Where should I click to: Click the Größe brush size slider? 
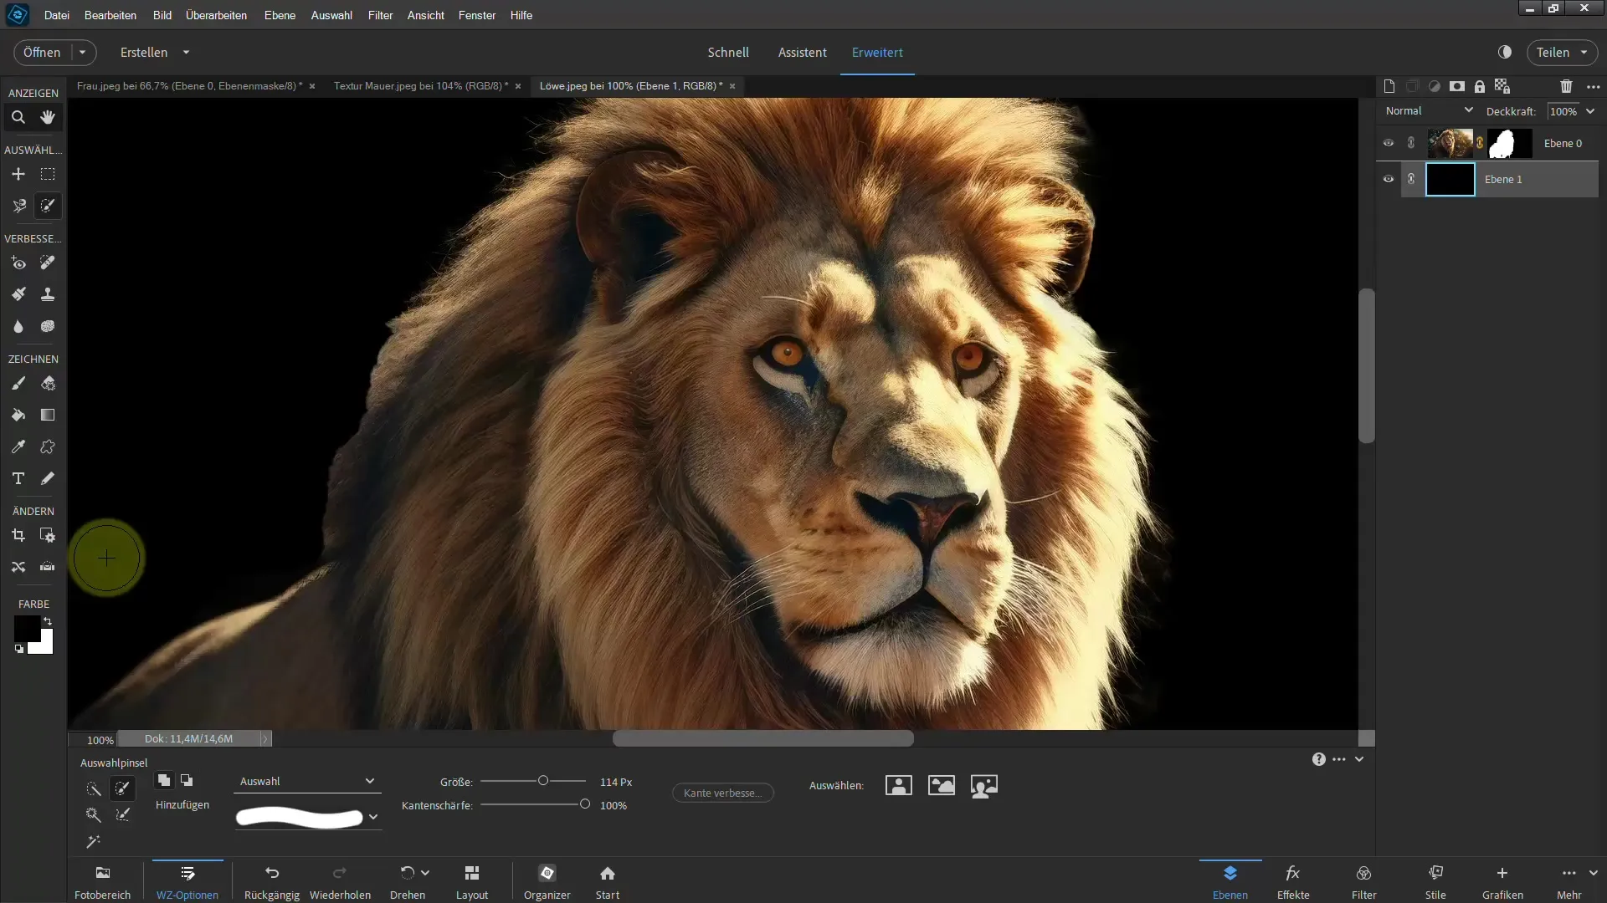(533, 781)
